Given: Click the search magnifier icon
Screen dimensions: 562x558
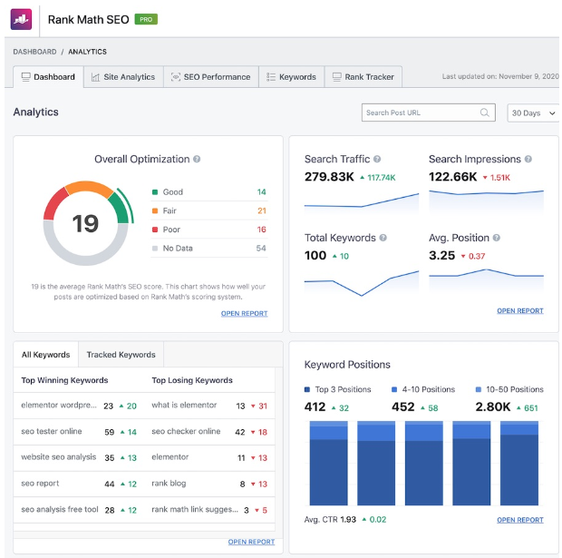Looking at the screenshot, I should coord(485,113).
